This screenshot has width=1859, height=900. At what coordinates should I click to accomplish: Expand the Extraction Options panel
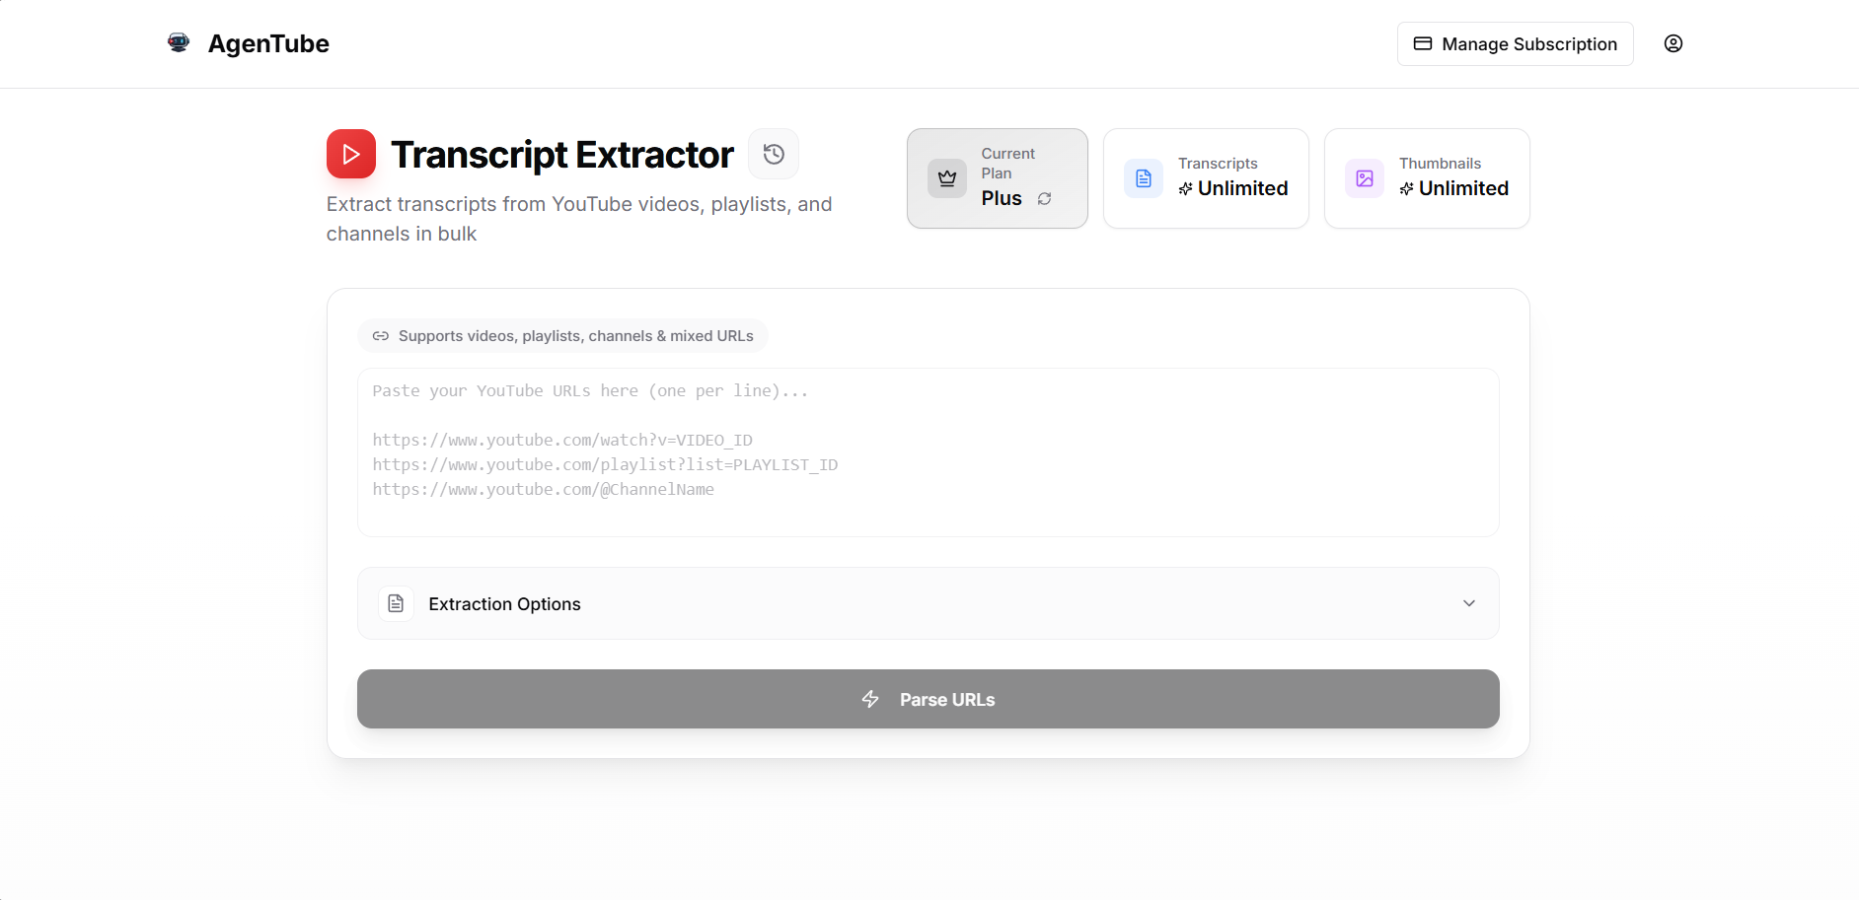tap(928, 603)
